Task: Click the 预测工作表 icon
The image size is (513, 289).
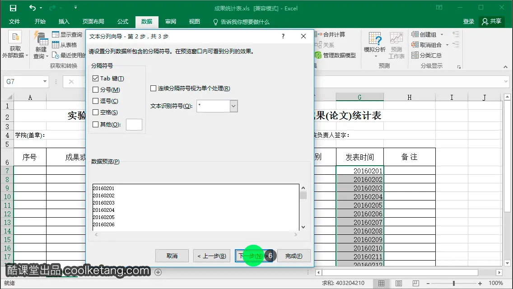Action: click(396, 38)
